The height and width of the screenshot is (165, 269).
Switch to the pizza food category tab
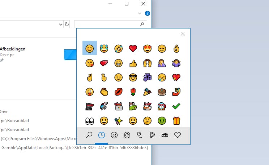[152, 135]
